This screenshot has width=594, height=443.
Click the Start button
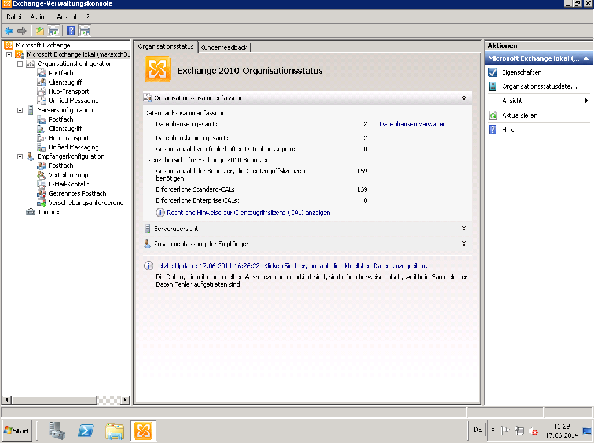(17, 431)
